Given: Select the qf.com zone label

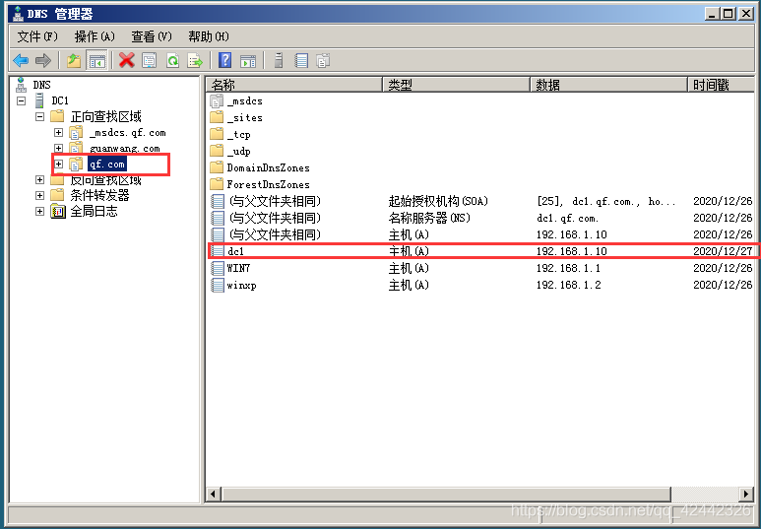Looking at the screenshot, I should [x=107, y=165].
